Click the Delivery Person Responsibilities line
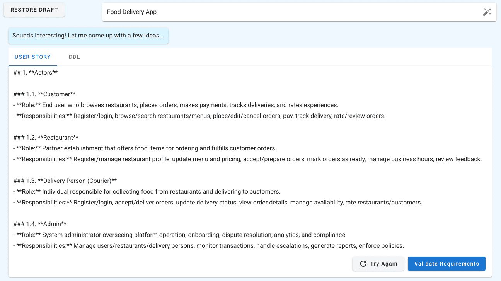This screenshot has width=501, height=281. (x=218, y=203)
